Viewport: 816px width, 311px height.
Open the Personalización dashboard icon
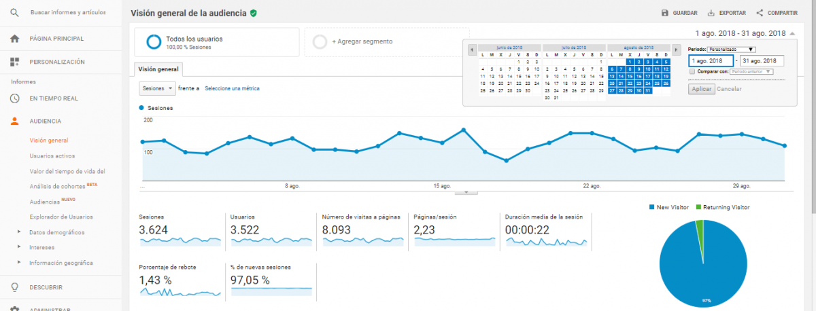point(15,62)
